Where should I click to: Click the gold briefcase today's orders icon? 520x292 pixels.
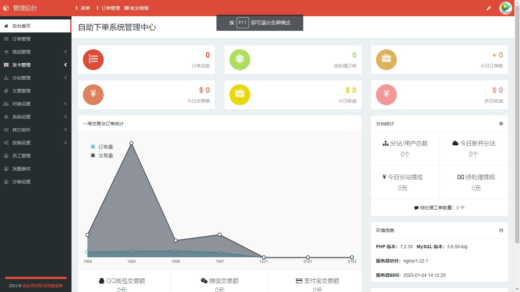click(386, 60)
